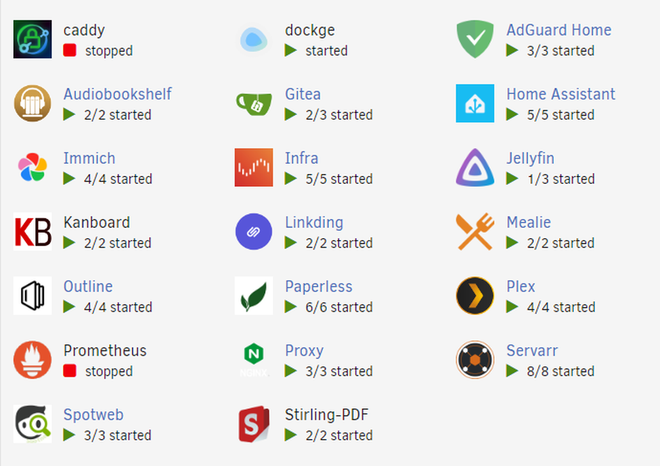660x466 pixels.
Task: Click the AdGuard Home green shield icon
Action: coord(475,39)
